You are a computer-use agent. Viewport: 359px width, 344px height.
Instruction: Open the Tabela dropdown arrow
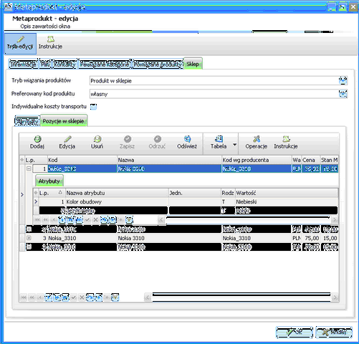point(234,145)
